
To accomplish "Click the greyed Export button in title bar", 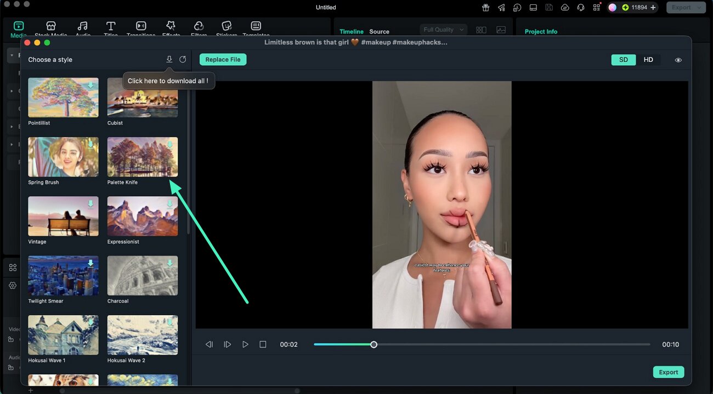I will click(681, 8).
